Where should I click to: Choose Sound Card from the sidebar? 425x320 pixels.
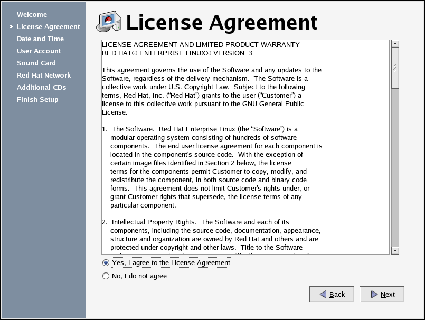coord(36,63)
